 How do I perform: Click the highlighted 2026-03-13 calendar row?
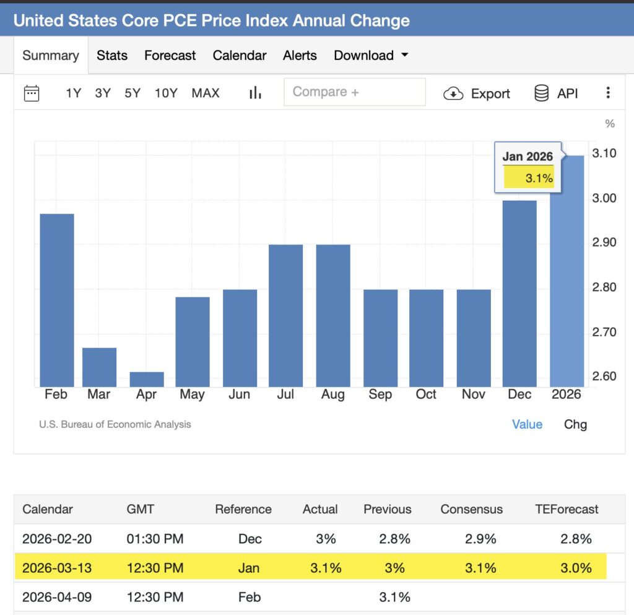[x=310, y=568]
